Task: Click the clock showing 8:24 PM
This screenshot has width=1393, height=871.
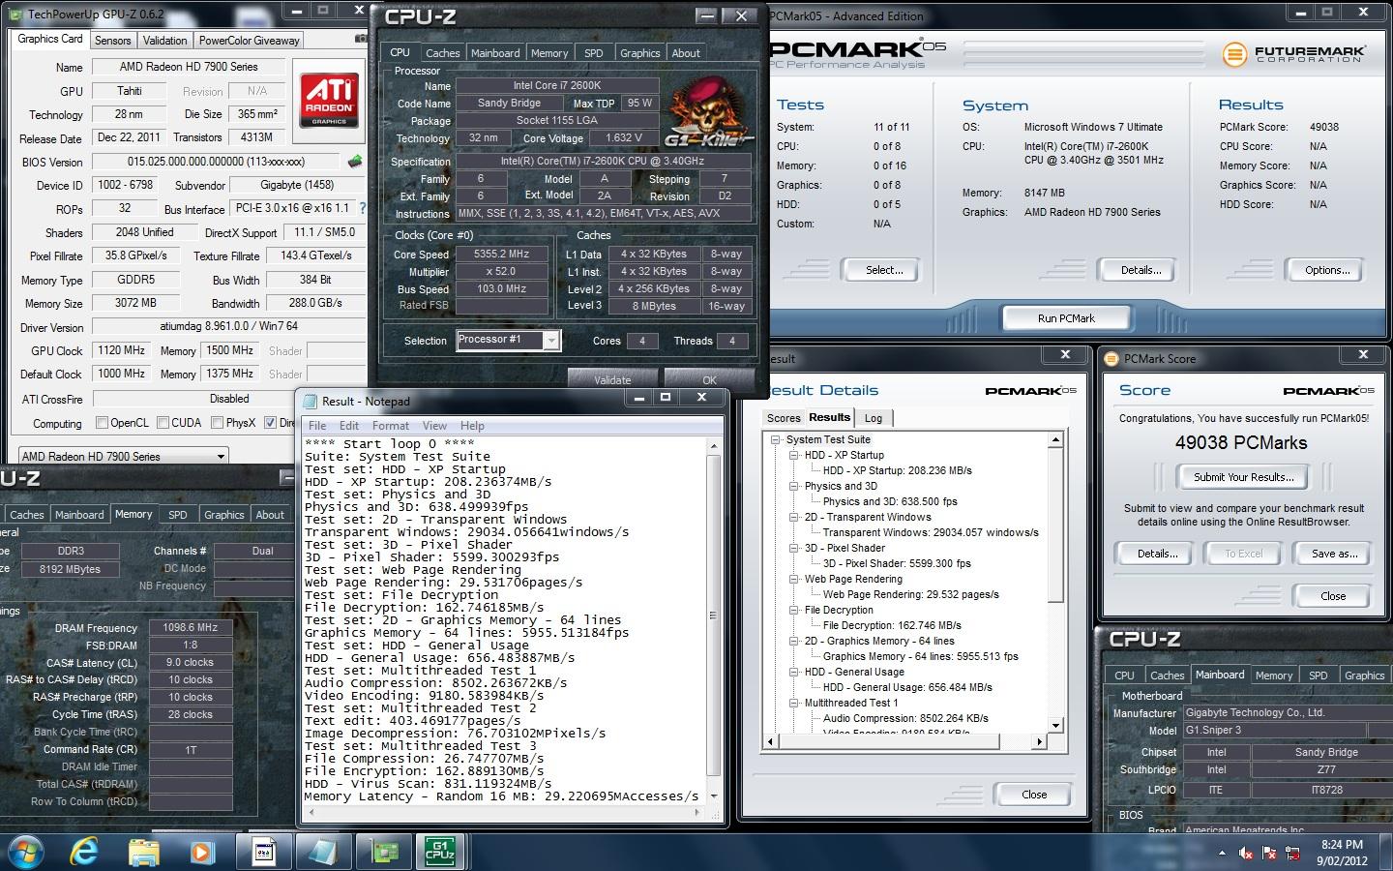Action: [x=1342, y=845]
